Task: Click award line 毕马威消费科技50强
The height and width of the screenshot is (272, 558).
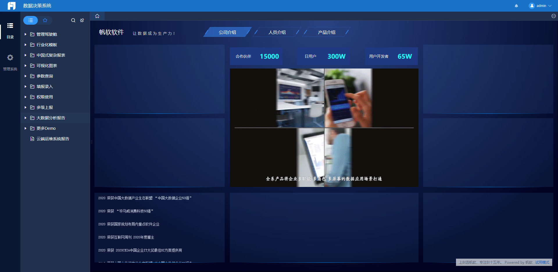Action: coord(126,211)
